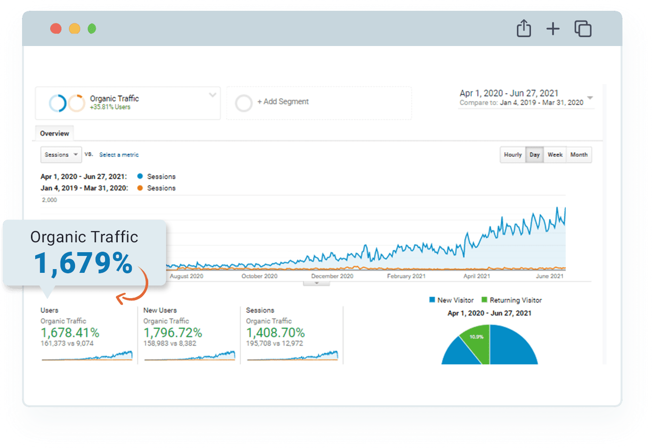Open the Sessions metric dropdown

click(x=61, y=154)
